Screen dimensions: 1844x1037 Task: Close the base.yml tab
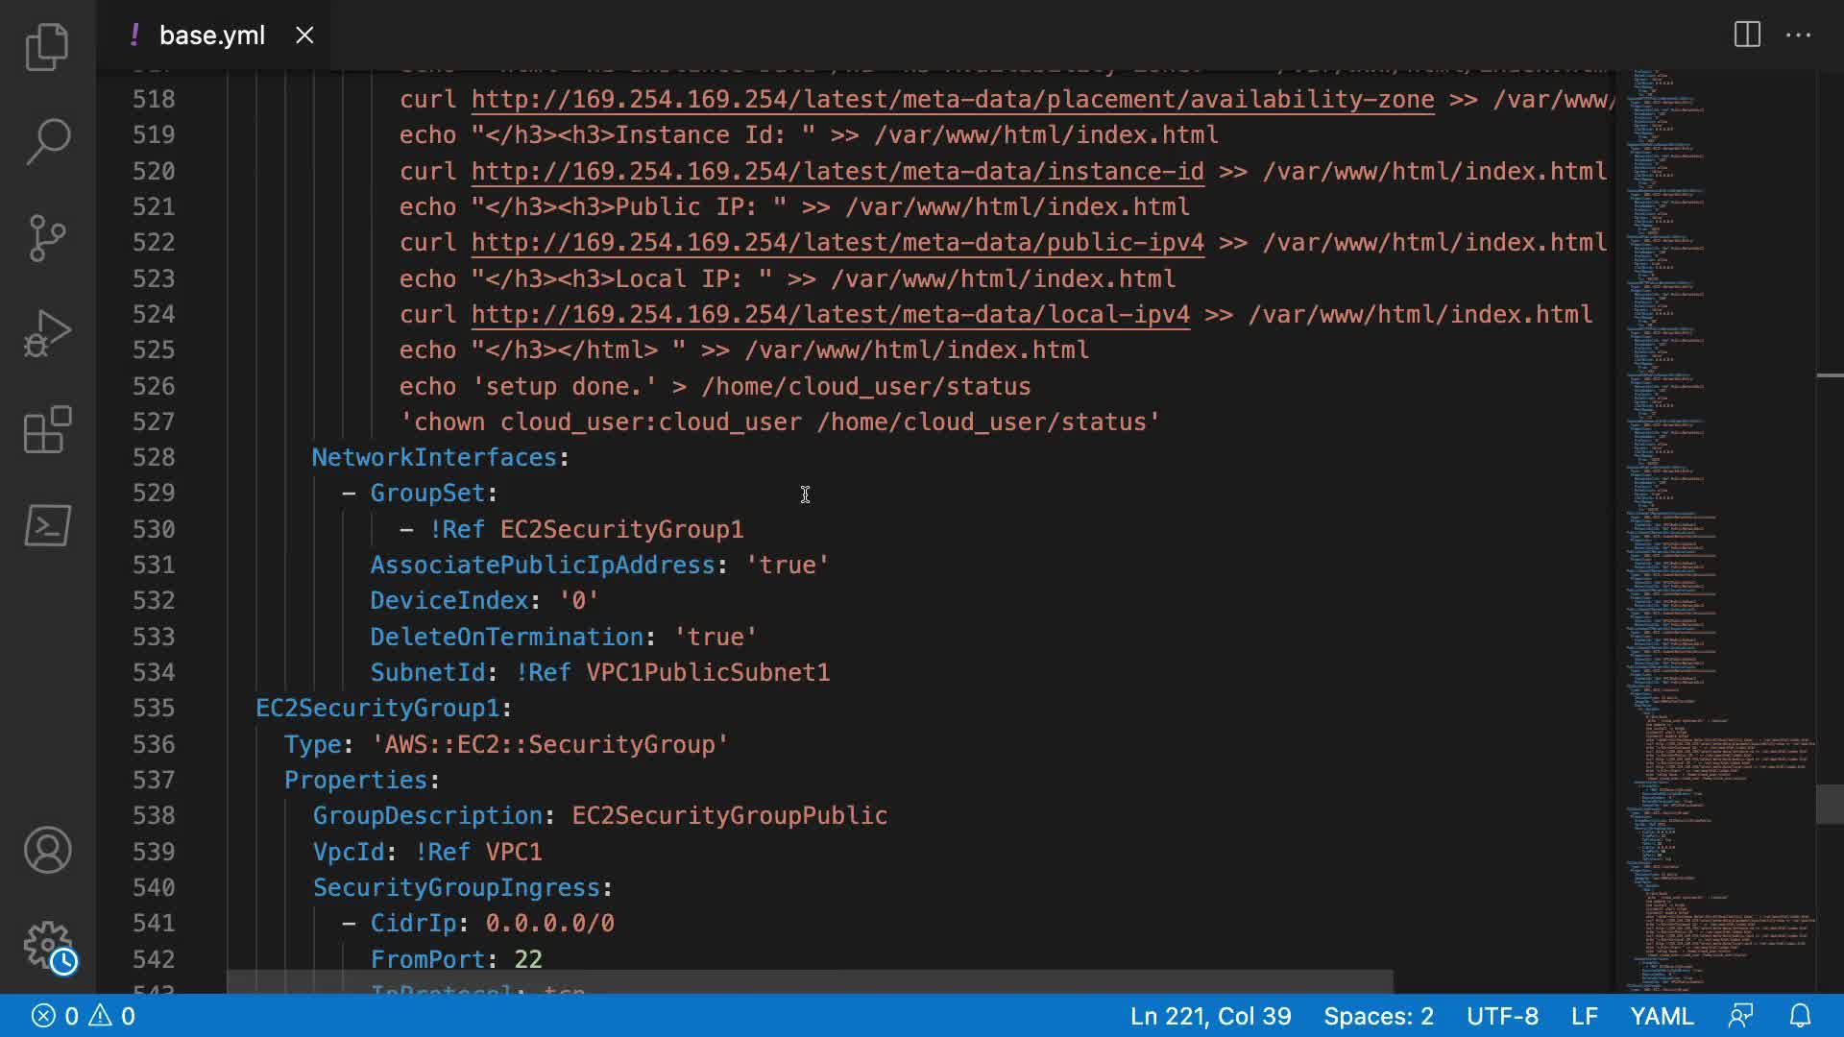tap(304, 36)
